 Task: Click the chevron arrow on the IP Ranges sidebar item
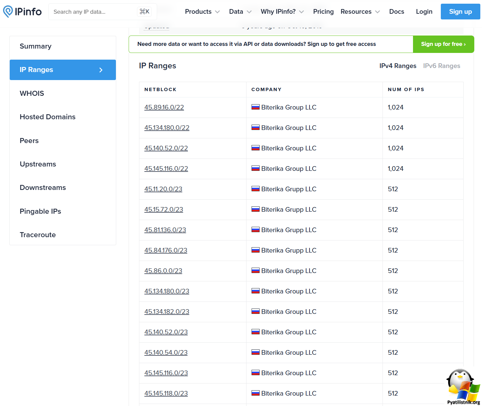(x=101, y=70)
